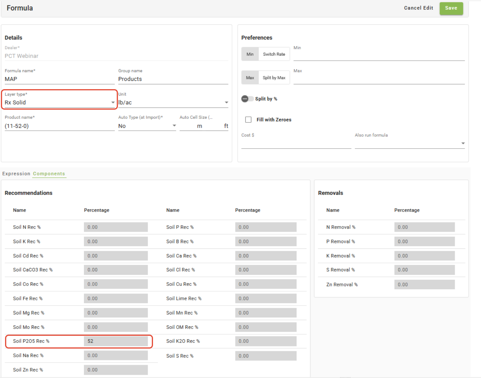Select the Split by Max option

(x=274, y=78)
